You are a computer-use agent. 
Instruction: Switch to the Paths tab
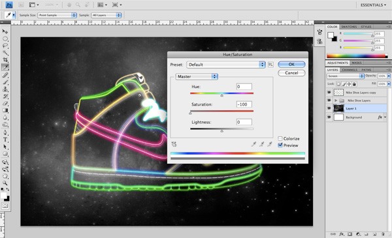pos(366,70)
